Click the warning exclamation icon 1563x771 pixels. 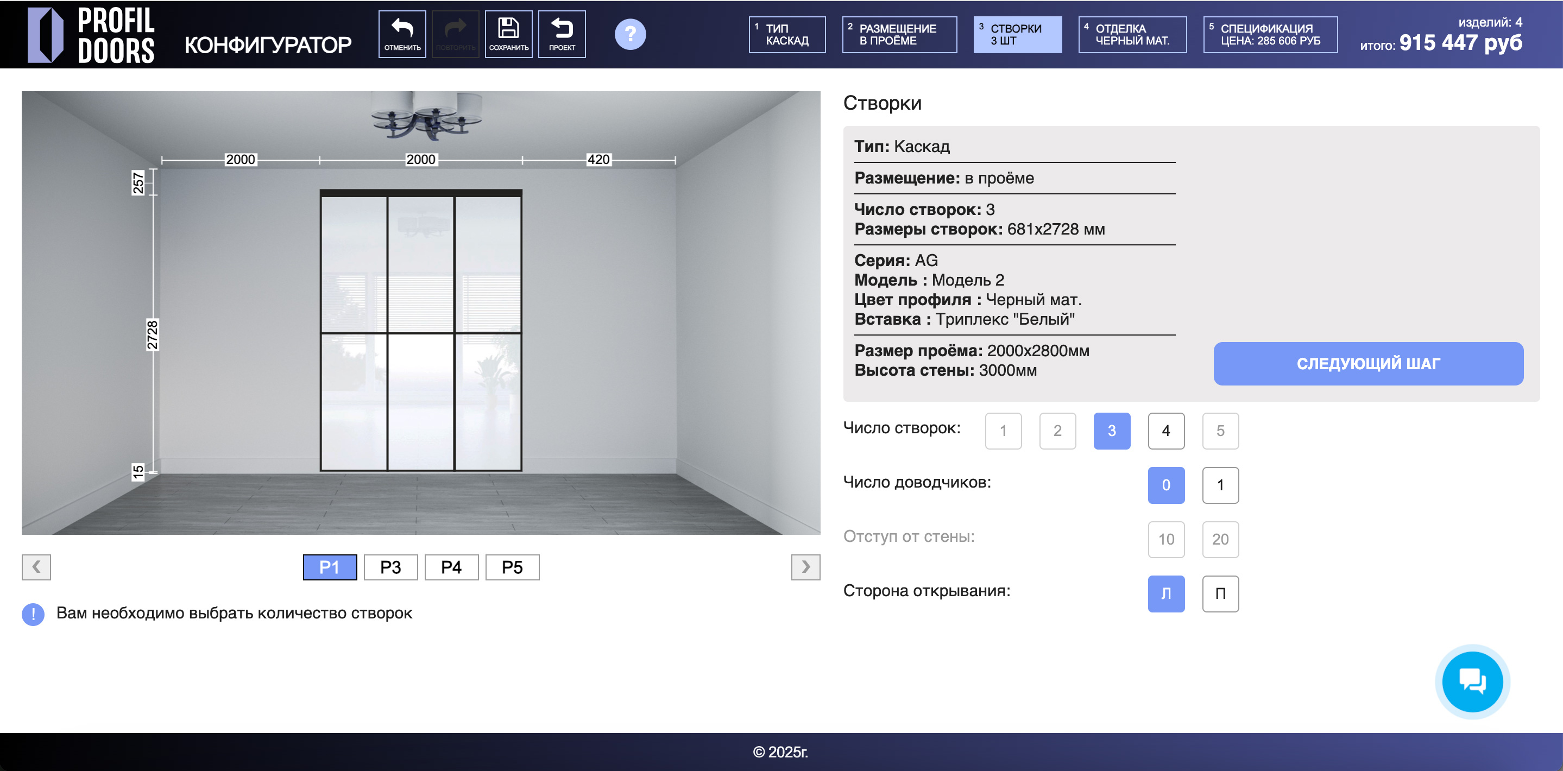[33, 614]
